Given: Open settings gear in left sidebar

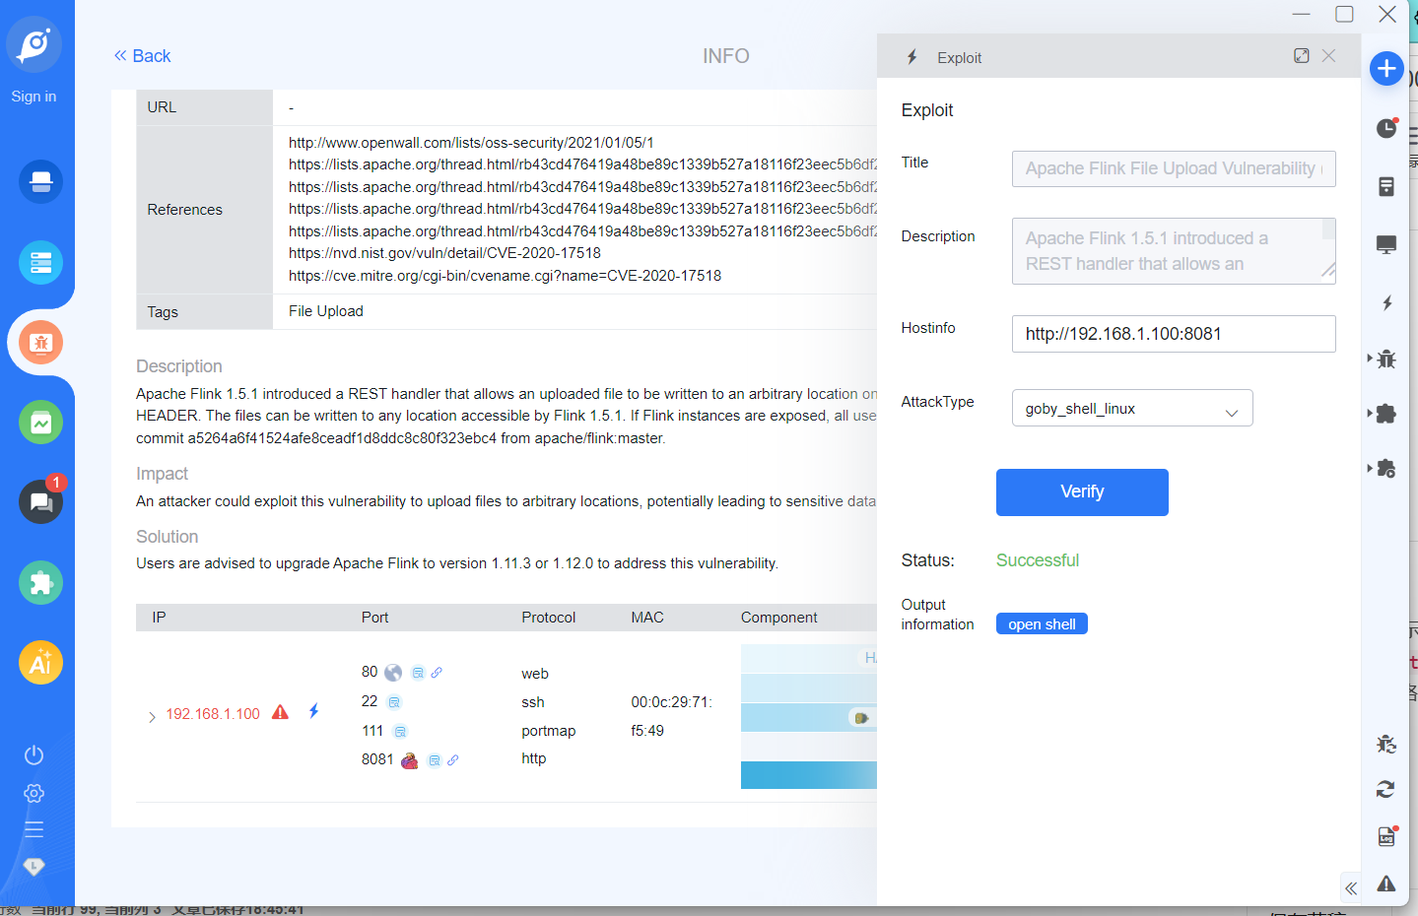Looking at the screenshot, I should click(34, 793).
